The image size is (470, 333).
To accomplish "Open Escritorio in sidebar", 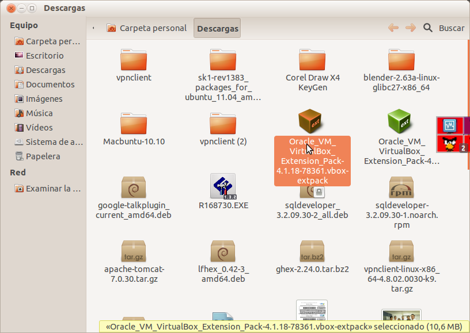I will pos(40,56).
